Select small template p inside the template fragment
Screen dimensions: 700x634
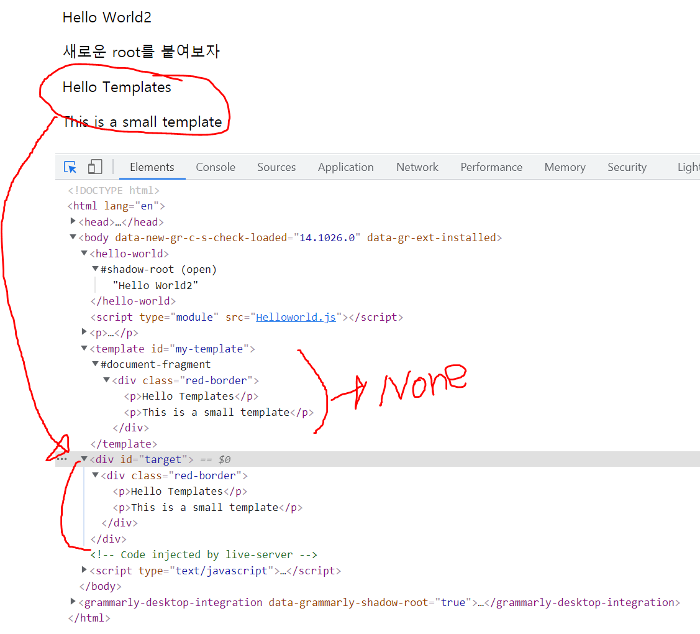[219, 412]
